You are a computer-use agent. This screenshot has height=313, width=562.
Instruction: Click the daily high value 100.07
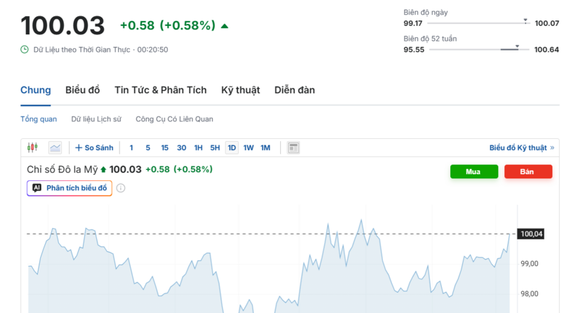[547, 23]
